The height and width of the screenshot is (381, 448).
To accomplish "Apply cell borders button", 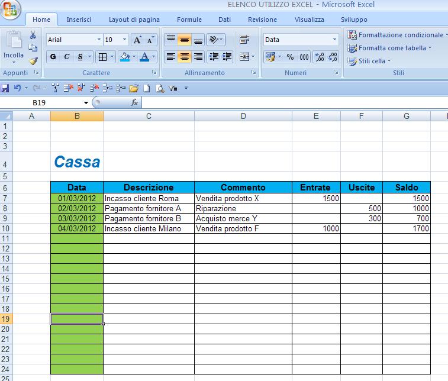I will click(x=102, y=57).
